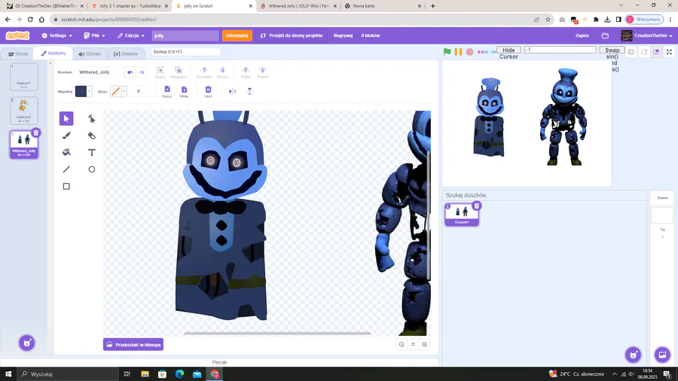
Task: Open the Choose a Backdrop button
Action: coord(662,355)
